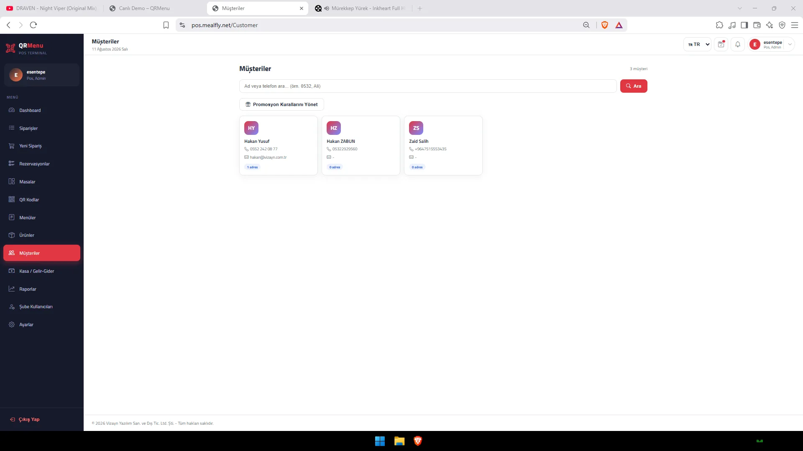Bookmark this page icon
The width and height of the screenshot is (803, 451).
pyautogui.click(x=166, y=25)
